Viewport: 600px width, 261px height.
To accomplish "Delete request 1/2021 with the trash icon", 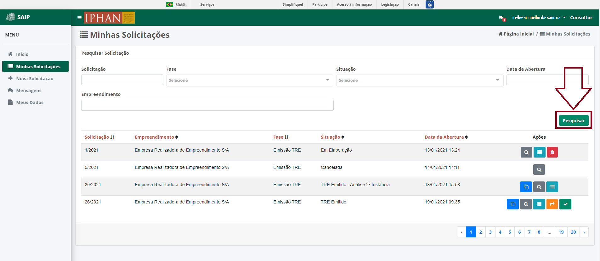I will (x=552, y=152).
